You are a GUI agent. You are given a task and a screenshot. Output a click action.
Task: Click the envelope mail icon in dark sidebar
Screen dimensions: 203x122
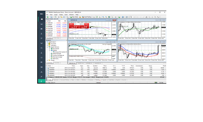[42, 29]
